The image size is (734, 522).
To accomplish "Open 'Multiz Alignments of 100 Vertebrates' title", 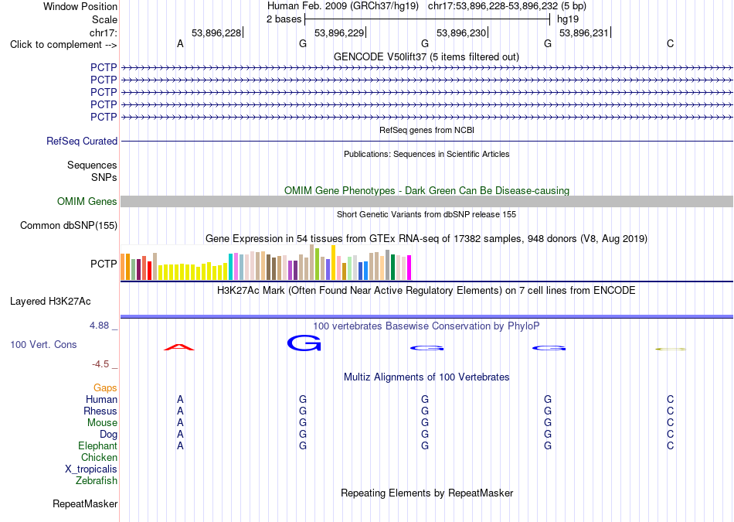I will coord(426,377).
